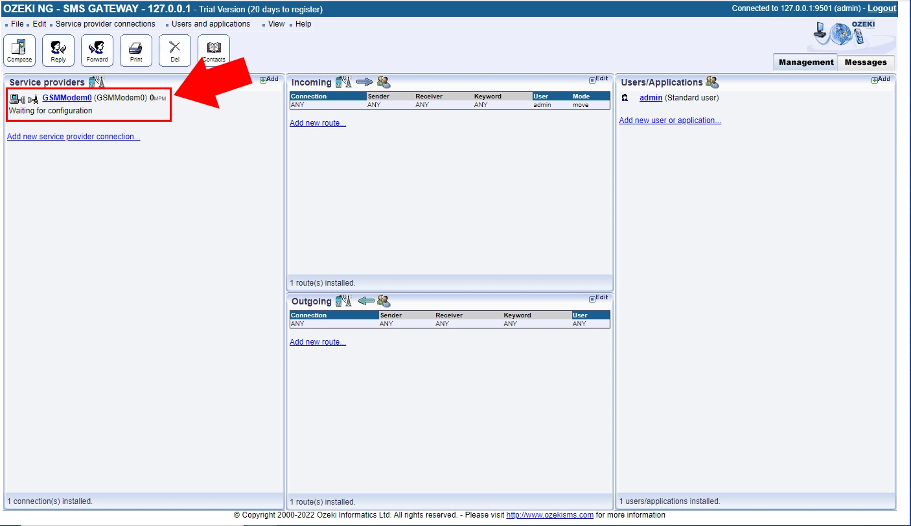Click the GSMModem0 computer-modem icon
The image size is (911, 526).
[x=24, y=98]
